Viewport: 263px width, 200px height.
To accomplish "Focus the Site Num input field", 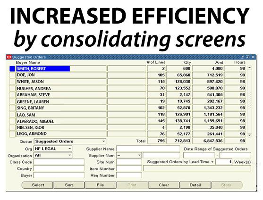I will 129,162.
